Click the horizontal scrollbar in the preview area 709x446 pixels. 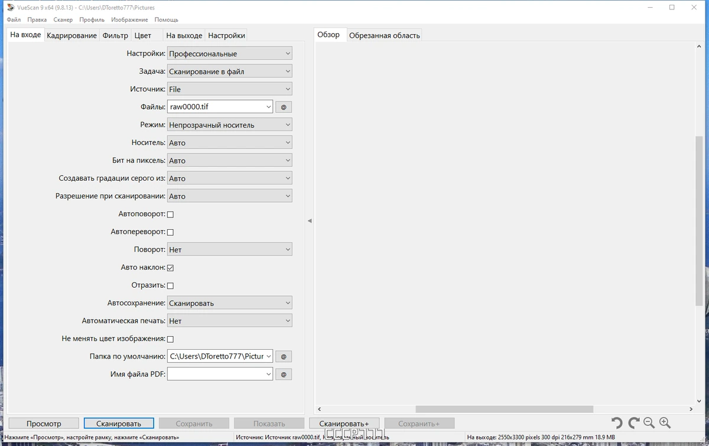(x=504, y=409)
